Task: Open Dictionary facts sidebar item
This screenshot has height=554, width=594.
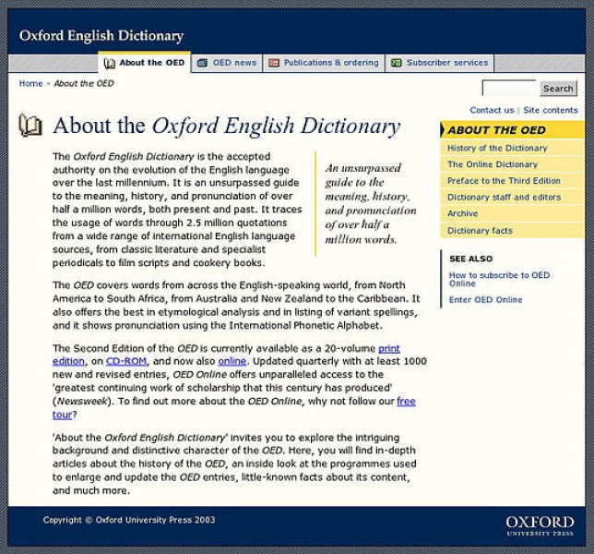Action: (480, 231)
